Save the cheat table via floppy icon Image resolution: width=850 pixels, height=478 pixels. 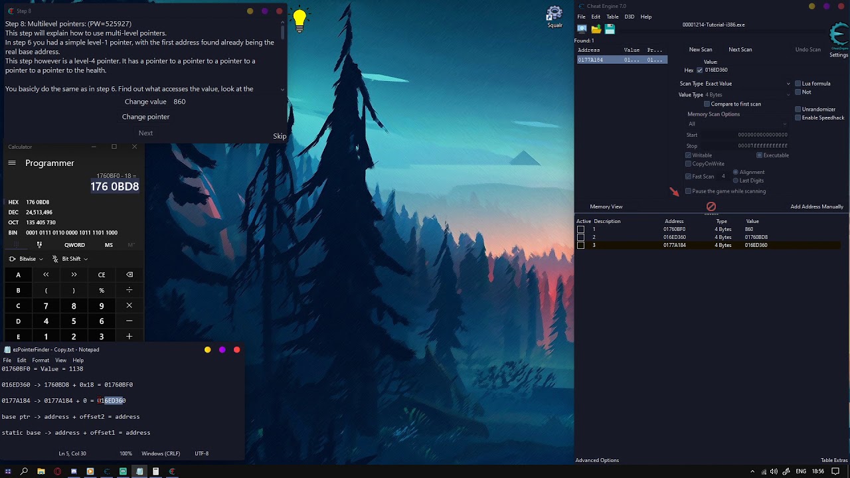[610, 29]
